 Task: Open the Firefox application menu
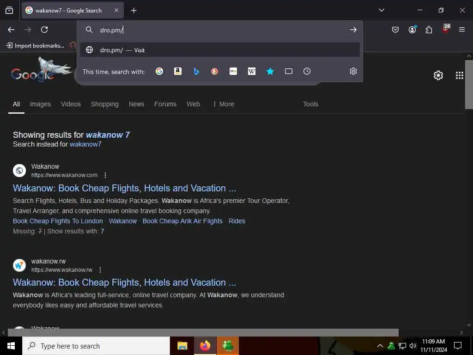tap(462, 30)
